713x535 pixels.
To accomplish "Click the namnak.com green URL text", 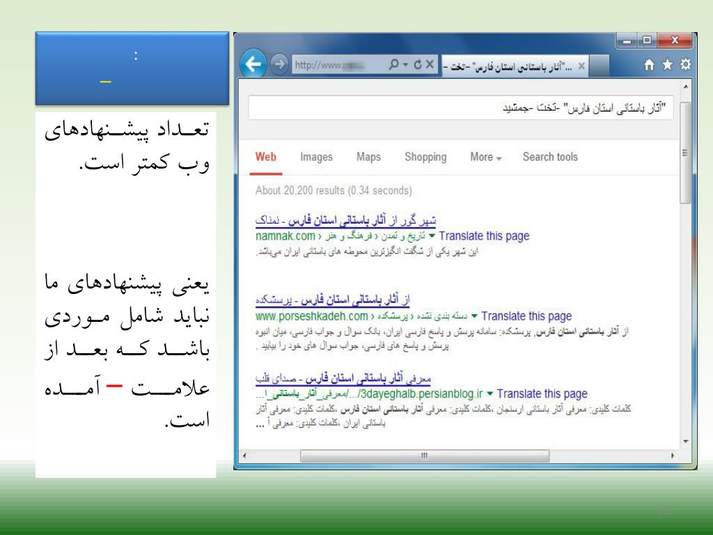I will (x=285, y=236).
